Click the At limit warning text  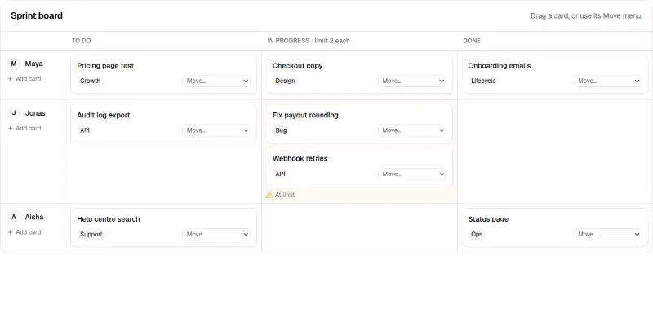(x=285, y=195)
